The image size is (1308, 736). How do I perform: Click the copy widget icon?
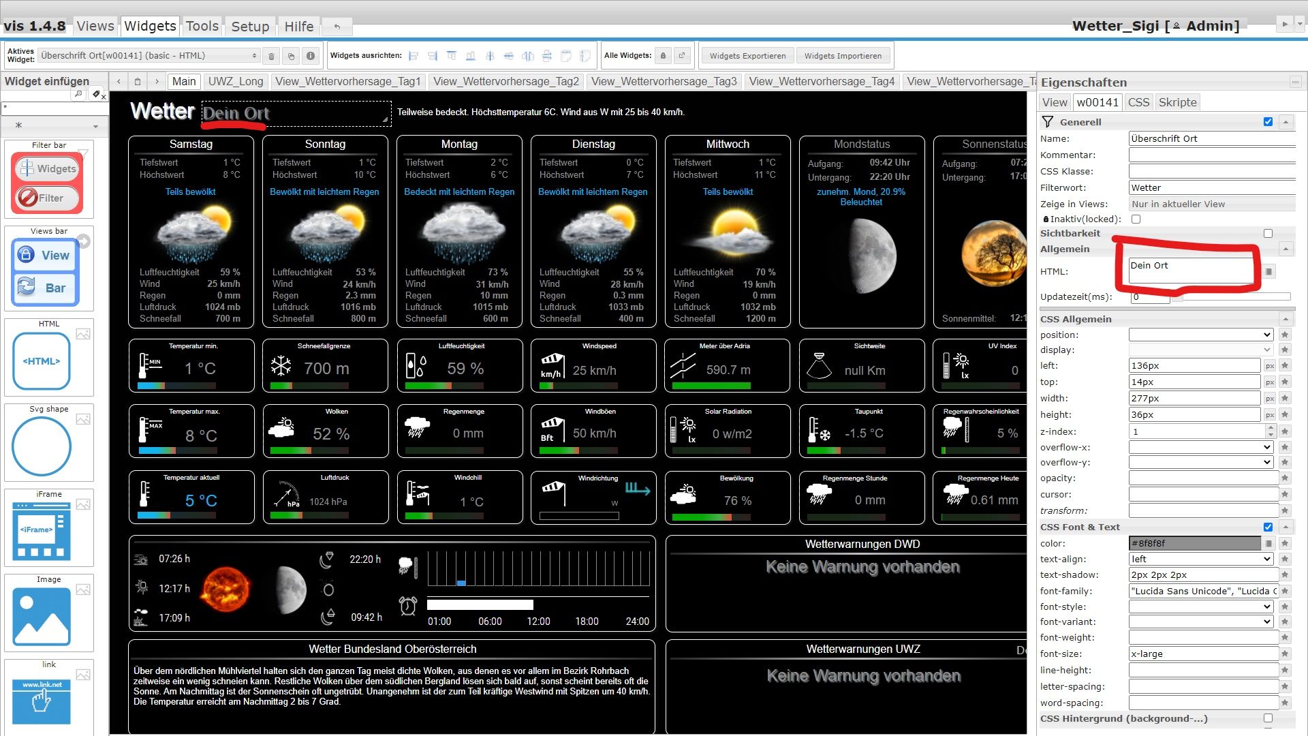tap(291, 56)
